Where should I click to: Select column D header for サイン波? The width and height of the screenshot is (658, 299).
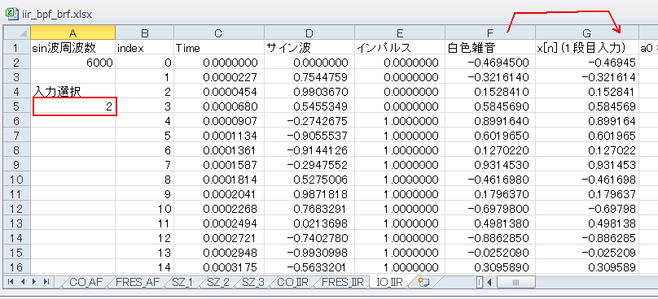(x=309, y=33)
